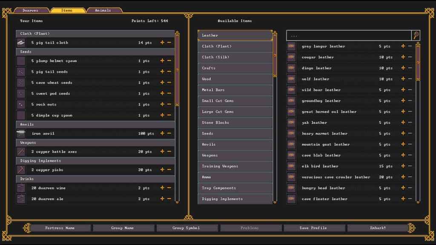This screenshot has height=245, width=436.
Task: Select the dimple cup spawn icon
Action: pos(20,115)
